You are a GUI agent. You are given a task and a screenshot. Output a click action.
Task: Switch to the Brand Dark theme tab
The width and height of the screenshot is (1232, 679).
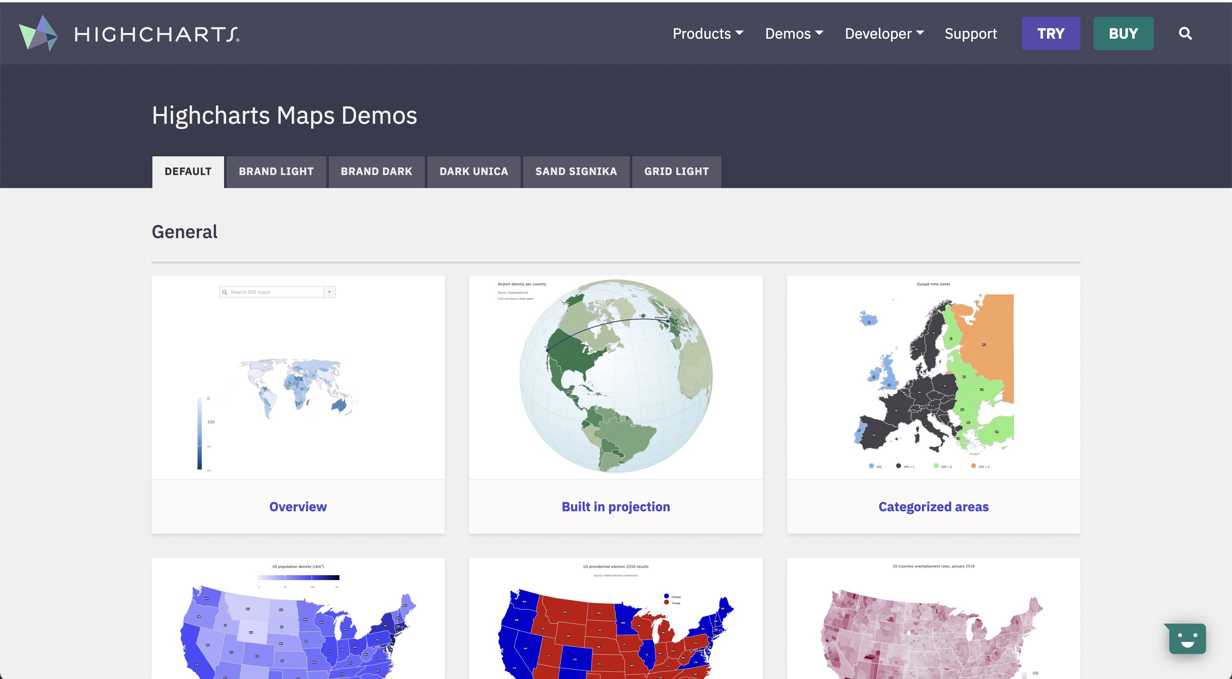point(376,171)
